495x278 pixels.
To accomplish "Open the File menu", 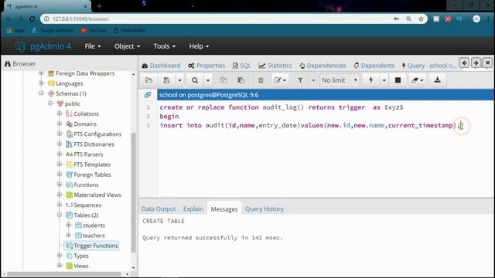I will point(93,46).
